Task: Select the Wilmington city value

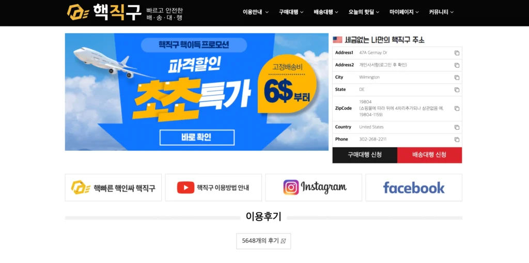Action: [x=369, y=78]
